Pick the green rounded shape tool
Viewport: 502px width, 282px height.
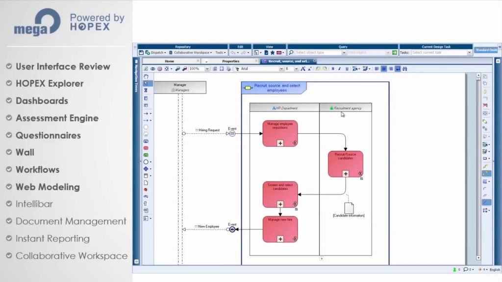[146, 155]
